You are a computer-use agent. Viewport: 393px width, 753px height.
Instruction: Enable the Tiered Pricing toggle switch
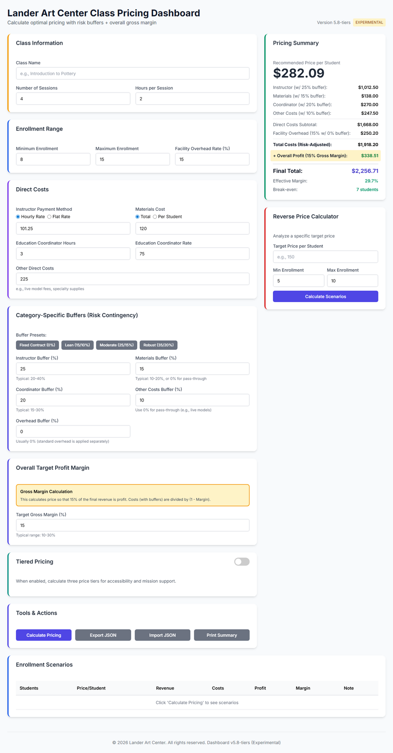pos(242,562)
